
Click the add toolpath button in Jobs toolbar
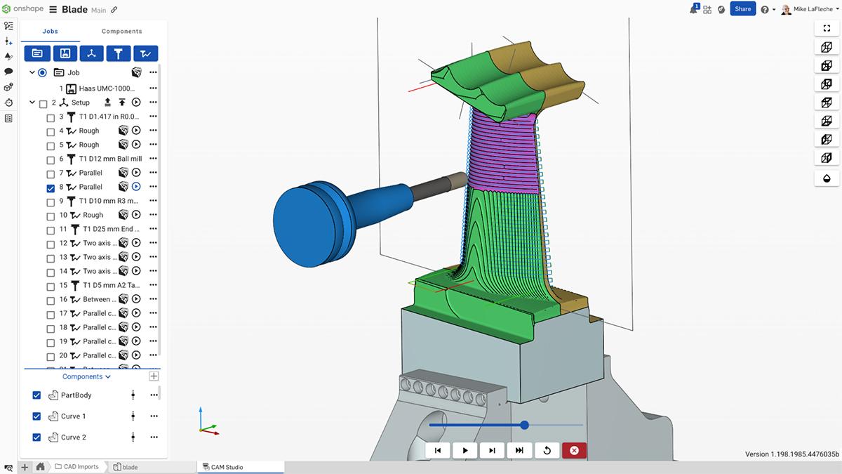coord(146,53)
